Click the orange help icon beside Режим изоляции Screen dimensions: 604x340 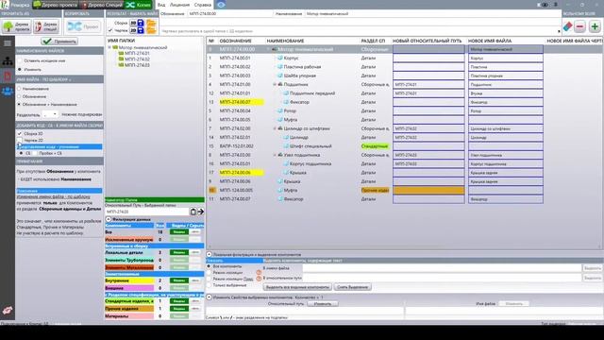coord(259,273)
